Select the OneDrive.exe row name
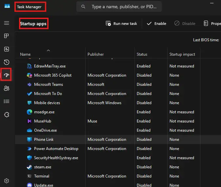This screenshot has height=187, width=221. click(x=45, y=130)
